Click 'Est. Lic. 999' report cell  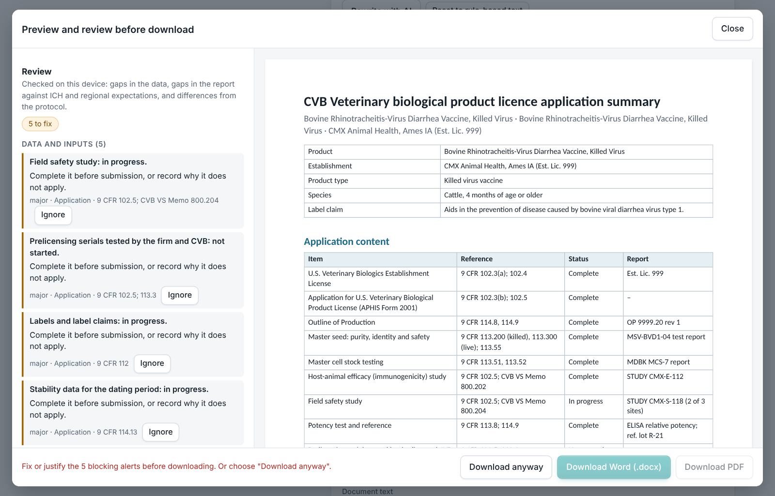coord(668,279)
